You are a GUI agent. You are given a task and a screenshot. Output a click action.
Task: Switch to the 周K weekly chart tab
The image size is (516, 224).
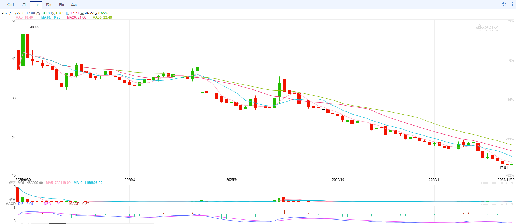coord(49,5)
